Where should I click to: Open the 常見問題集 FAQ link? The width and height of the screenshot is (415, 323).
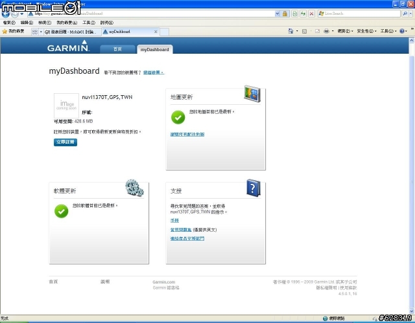(181, 230)
